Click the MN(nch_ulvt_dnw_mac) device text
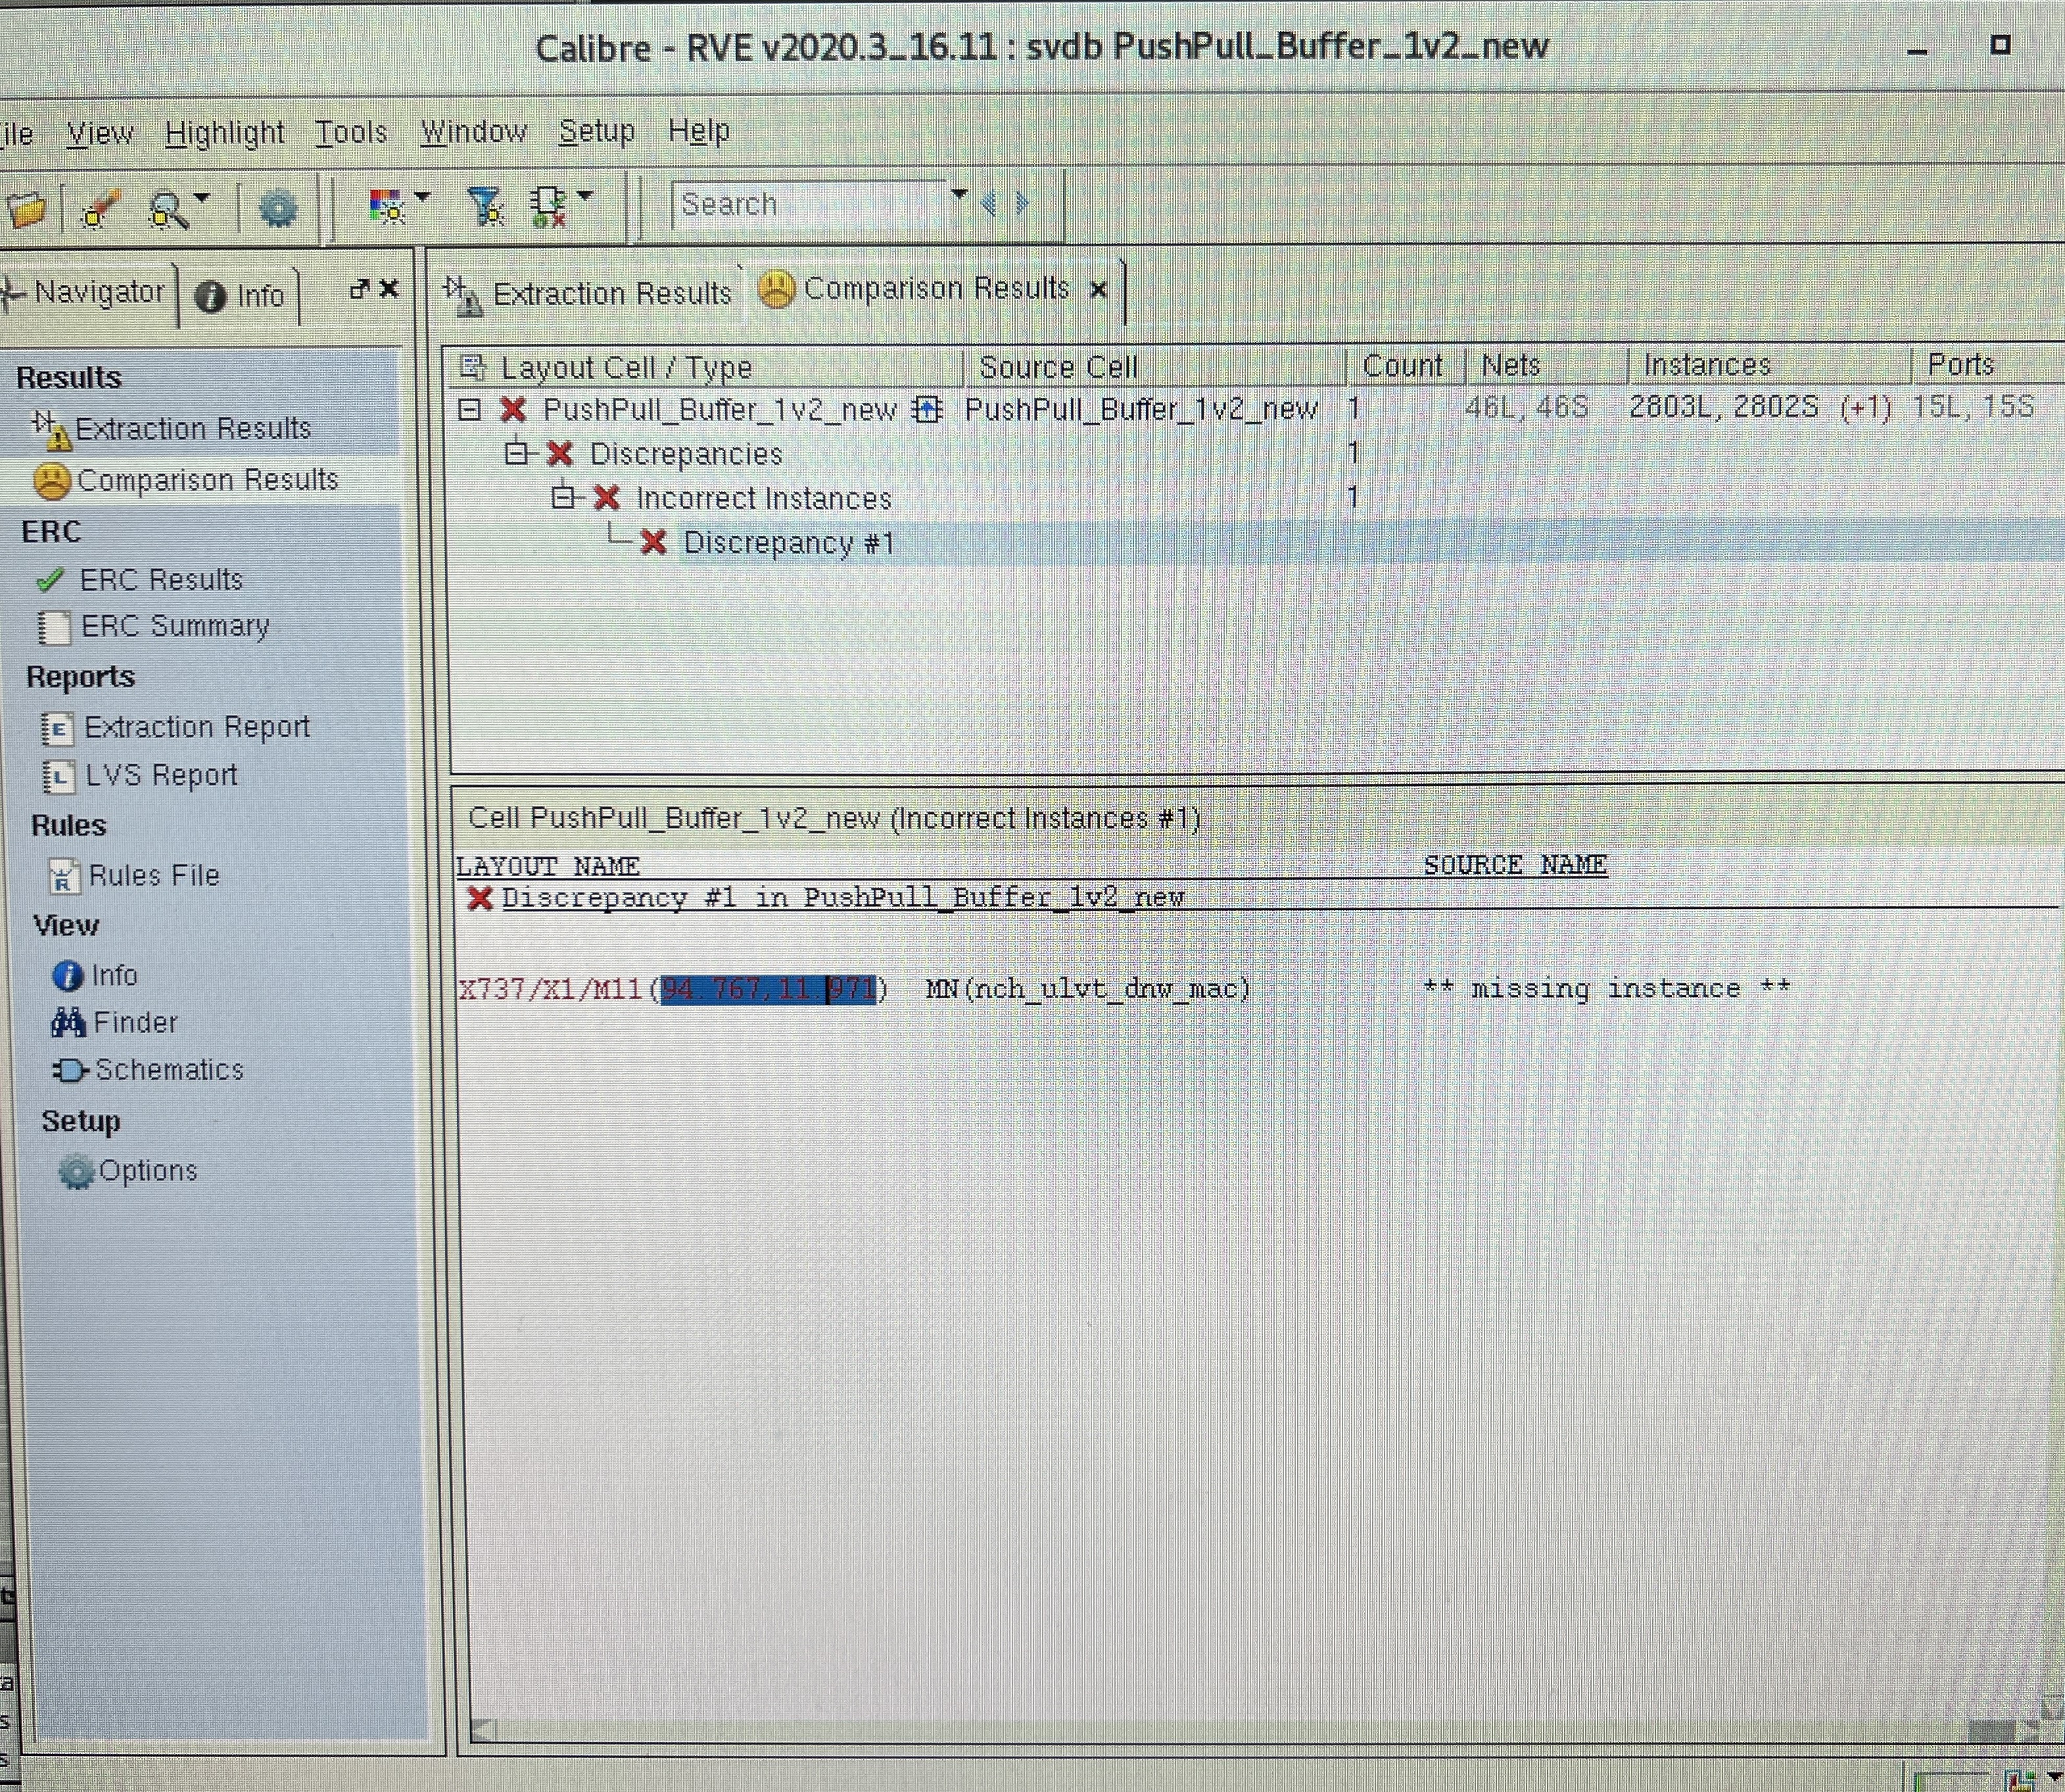The width and height of the screenshot is (2065, 1792). 1089,989
